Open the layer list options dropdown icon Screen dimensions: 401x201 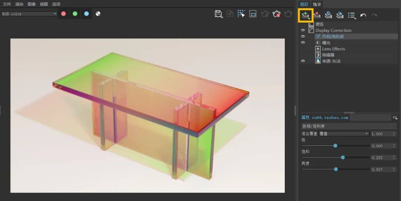click(352, 16)
